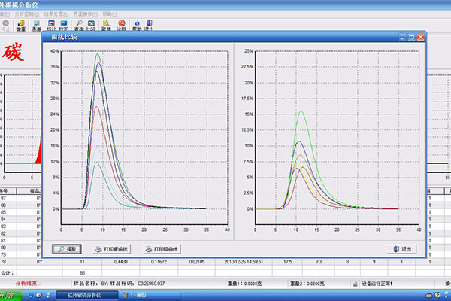The width and height of the screenshot is (451, 301).
Task: Click the 退出 button in the curve dialog
Action: 402,248
